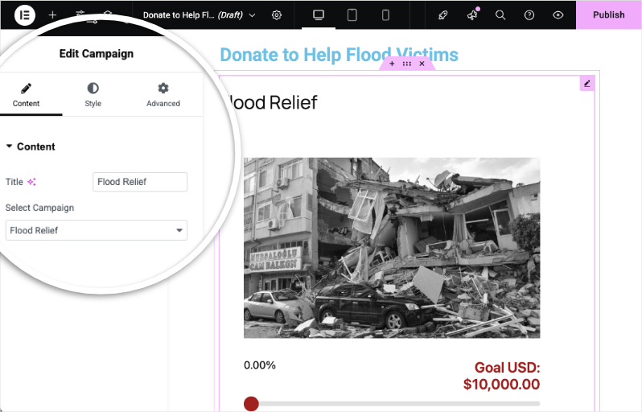642x412 pixels.
Task: Click the Goal USD $10,000.00 text
Action: pyautogui.click(x=501, y=376)
